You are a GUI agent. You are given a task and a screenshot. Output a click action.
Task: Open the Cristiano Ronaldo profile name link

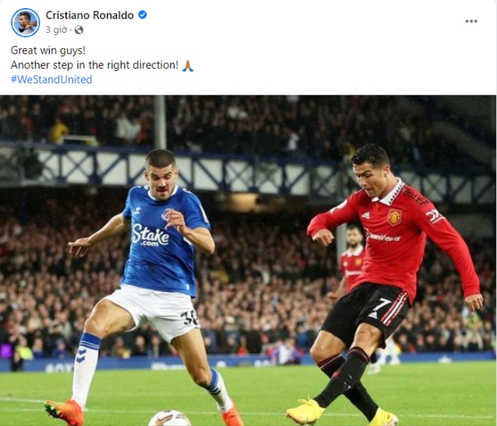pyautogui.click(x=90, y=15)
